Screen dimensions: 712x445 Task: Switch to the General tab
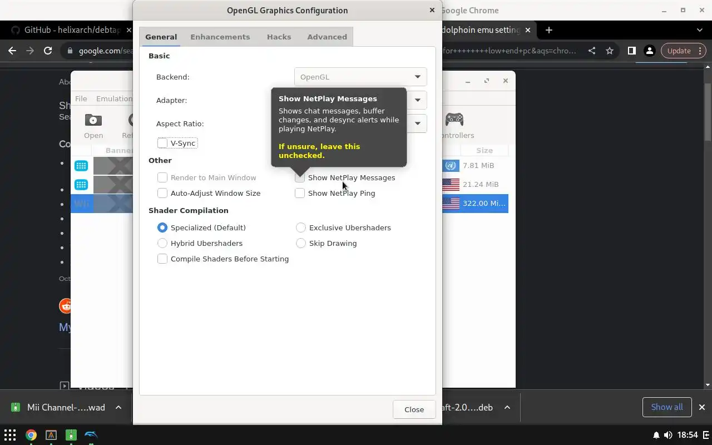point(161,37)
